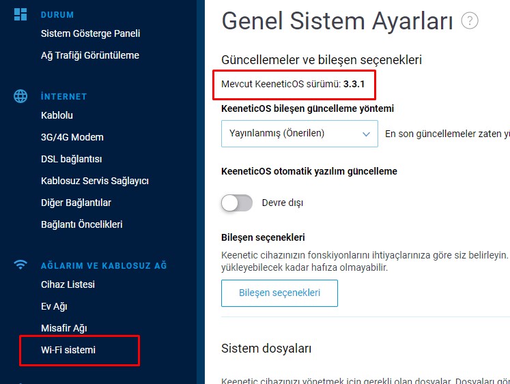Screen dimensions: 510x384
Task: Select Diğer Bağlantılar menu entry
Action: click(76, 203)
